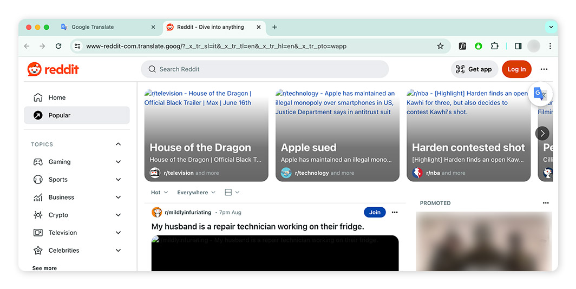
Task: Open the post options menu beside Join
Action: tap(395, 212)
